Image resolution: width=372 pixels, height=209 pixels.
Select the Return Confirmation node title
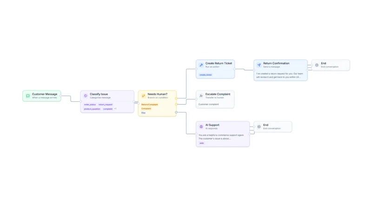pyautogui.click(x=276, y=63)
